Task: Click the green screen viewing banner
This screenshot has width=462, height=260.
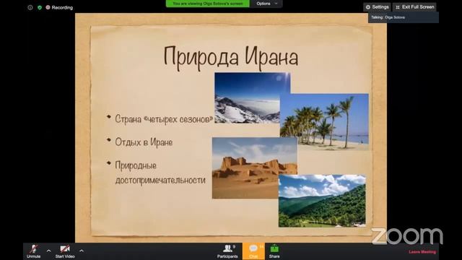Action: (208, 4)
